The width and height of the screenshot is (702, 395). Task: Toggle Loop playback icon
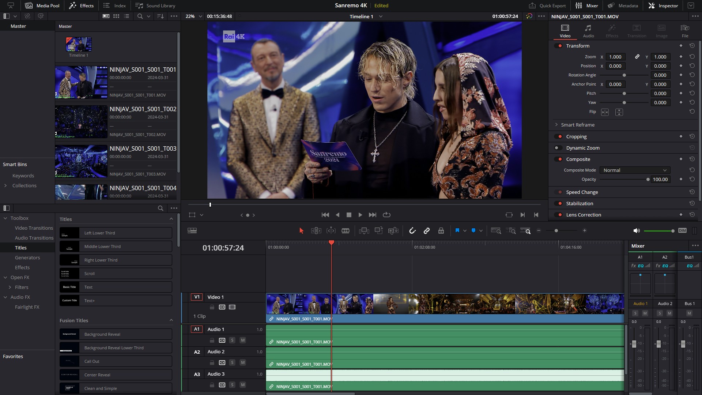click(386, 215)
